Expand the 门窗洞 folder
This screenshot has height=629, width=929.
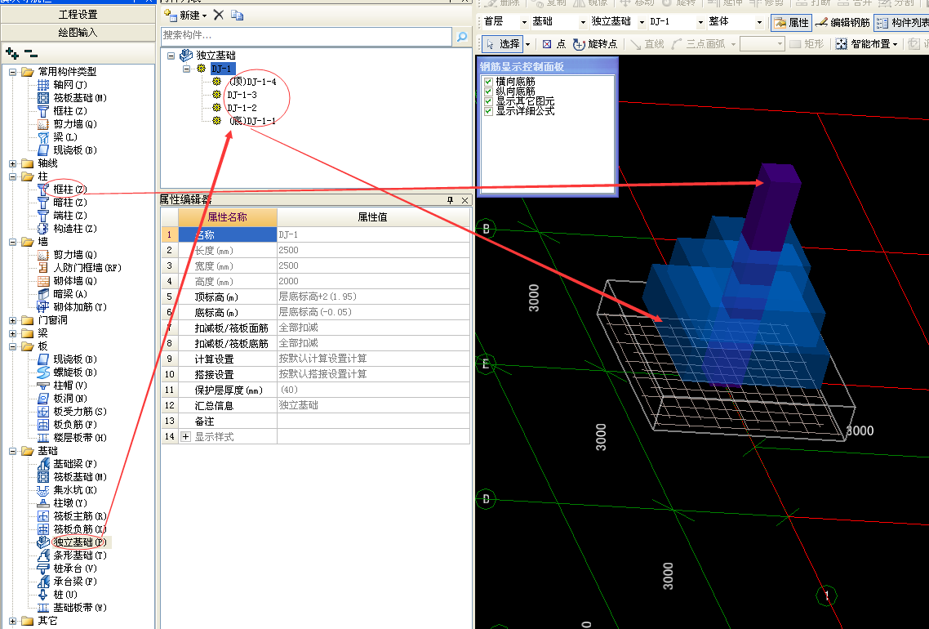pos(12,320)
